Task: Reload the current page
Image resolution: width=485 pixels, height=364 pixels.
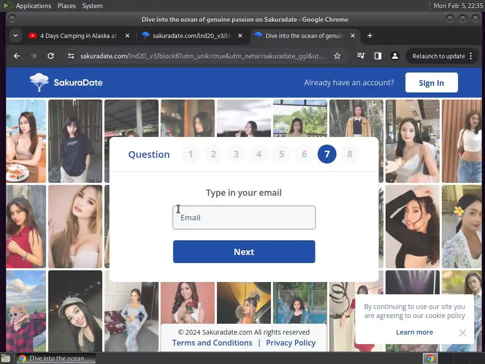Action: [51, 56]
